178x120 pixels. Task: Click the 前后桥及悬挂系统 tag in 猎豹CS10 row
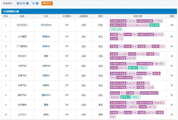[149, 93]
